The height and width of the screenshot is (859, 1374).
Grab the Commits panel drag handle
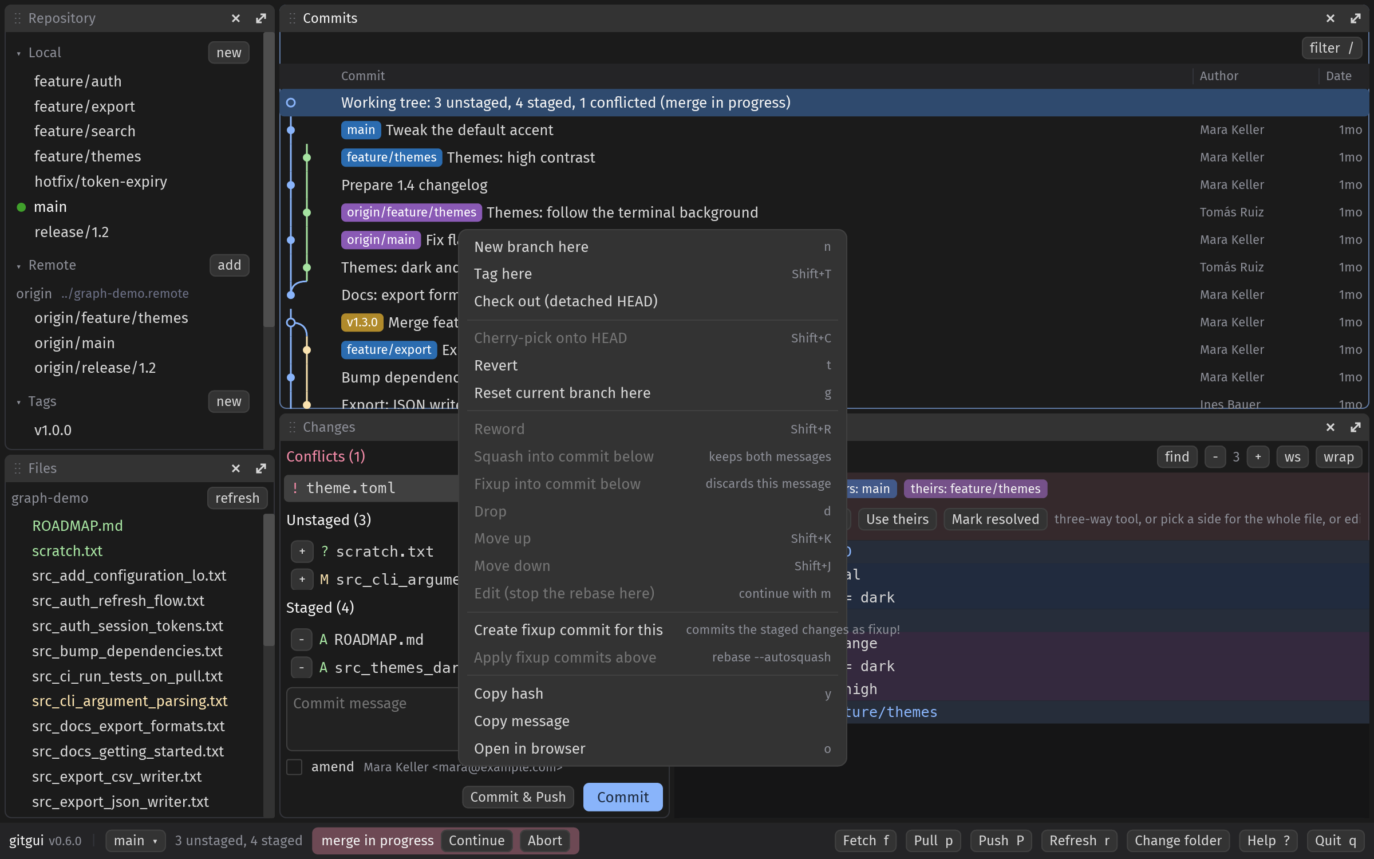(x=292, y=18)
